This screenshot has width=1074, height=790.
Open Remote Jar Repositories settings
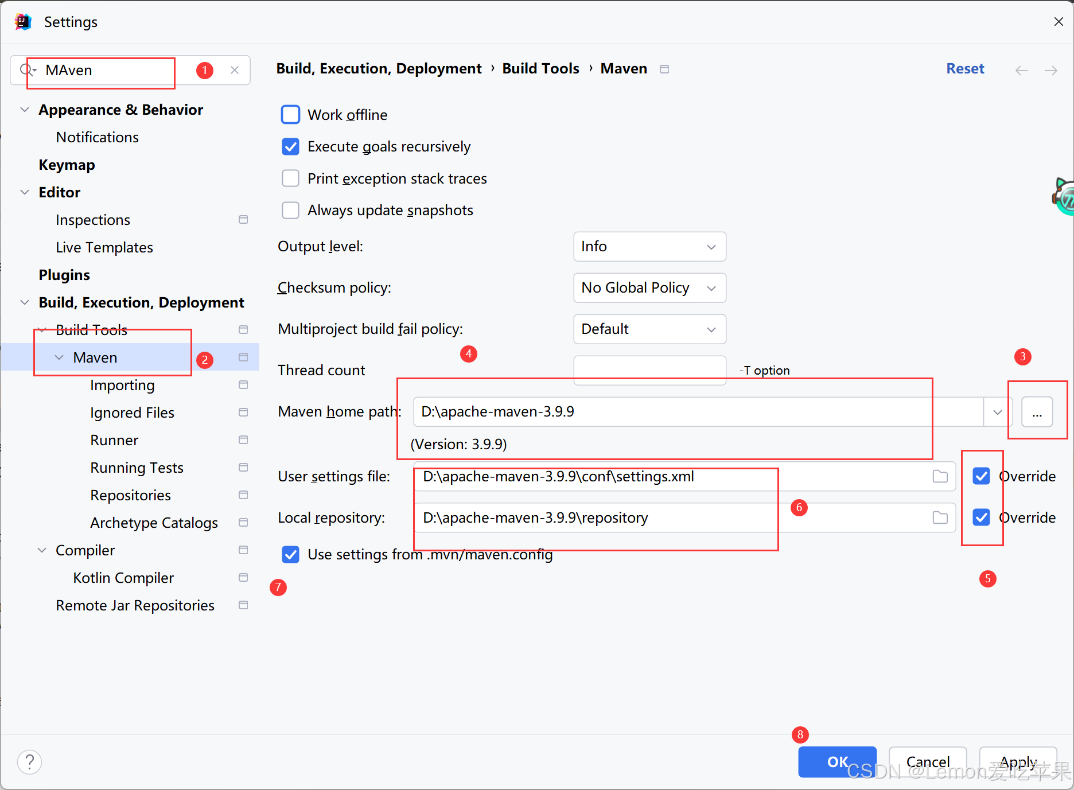tap(135, 605)
